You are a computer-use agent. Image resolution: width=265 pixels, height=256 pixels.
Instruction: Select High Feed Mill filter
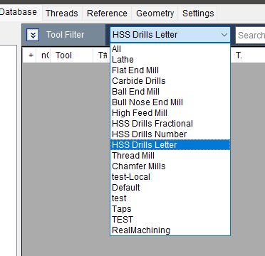click(x=170, y=113)
